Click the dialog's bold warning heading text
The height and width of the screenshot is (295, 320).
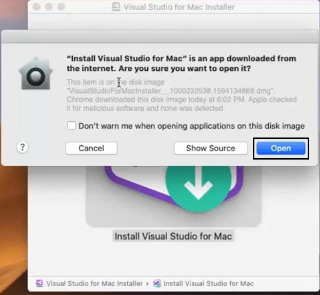(x=182, y=63)
